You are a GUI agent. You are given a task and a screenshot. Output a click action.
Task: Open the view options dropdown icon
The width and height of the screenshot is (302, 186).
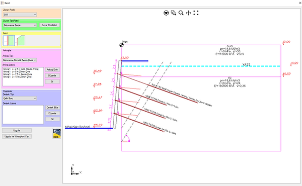pos(166,13)
